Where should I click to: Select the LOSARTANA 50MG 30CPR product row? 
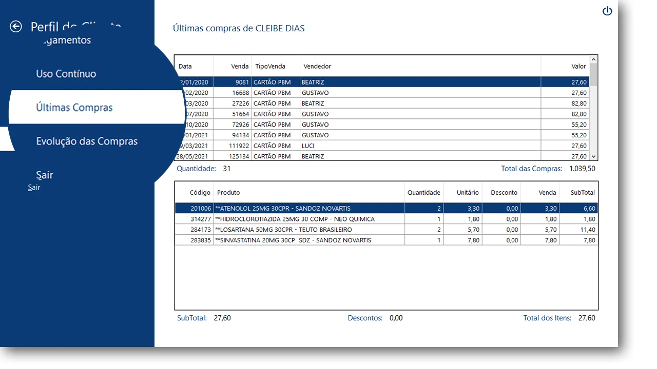point(387,230)
